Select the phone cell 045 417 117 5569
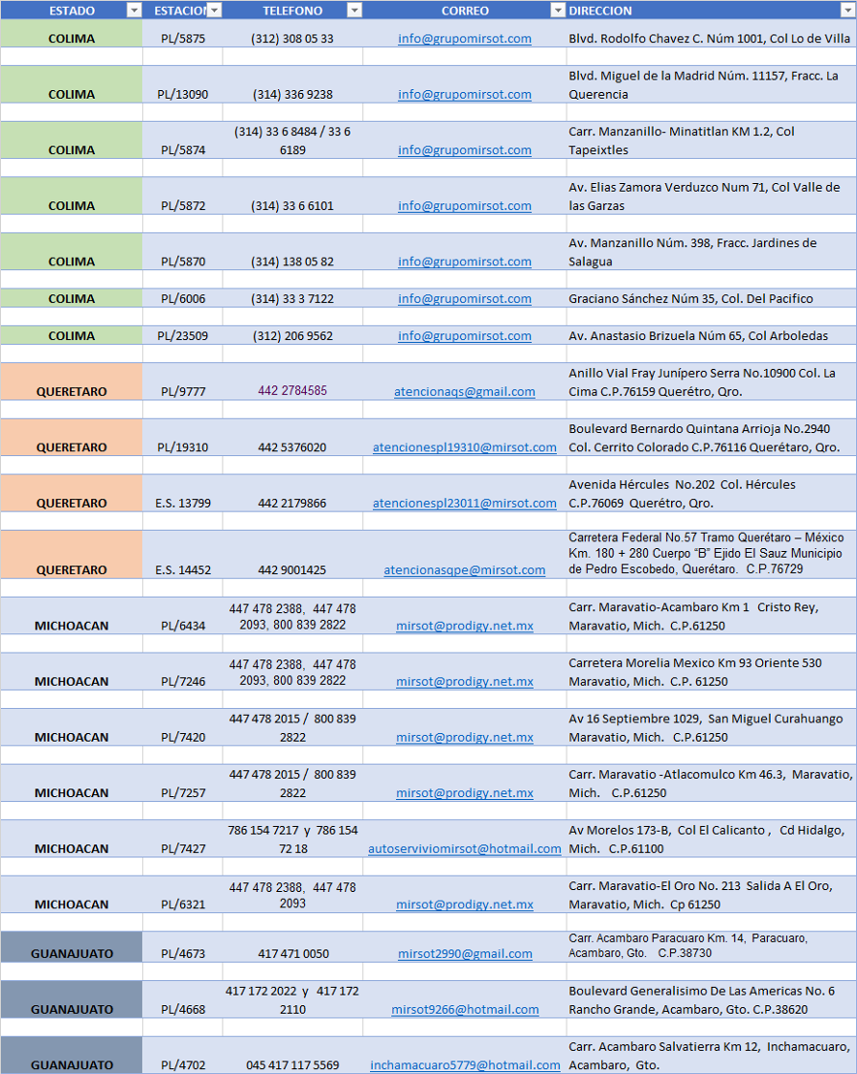Viewport: 857px width, 1074px height. (x=292, y=1065)
